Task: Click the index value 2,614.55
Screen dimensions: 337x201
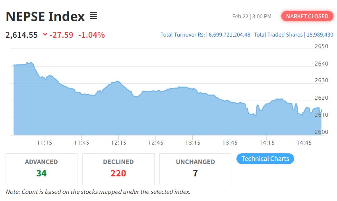Action: point(22,35)
